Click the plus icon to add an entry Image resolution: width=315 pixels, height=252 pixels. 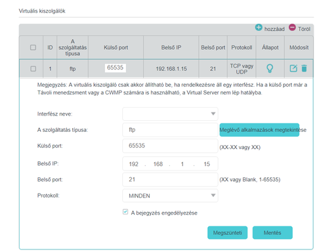pos(259,28)
